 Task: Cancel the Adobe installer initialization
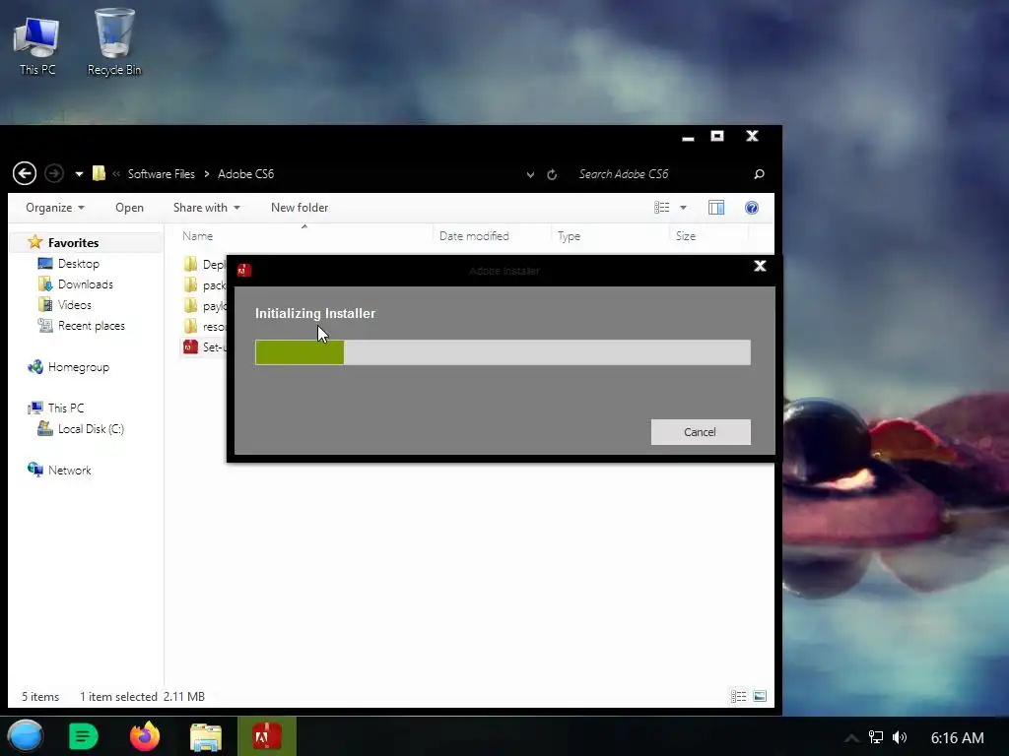point(701,432)
